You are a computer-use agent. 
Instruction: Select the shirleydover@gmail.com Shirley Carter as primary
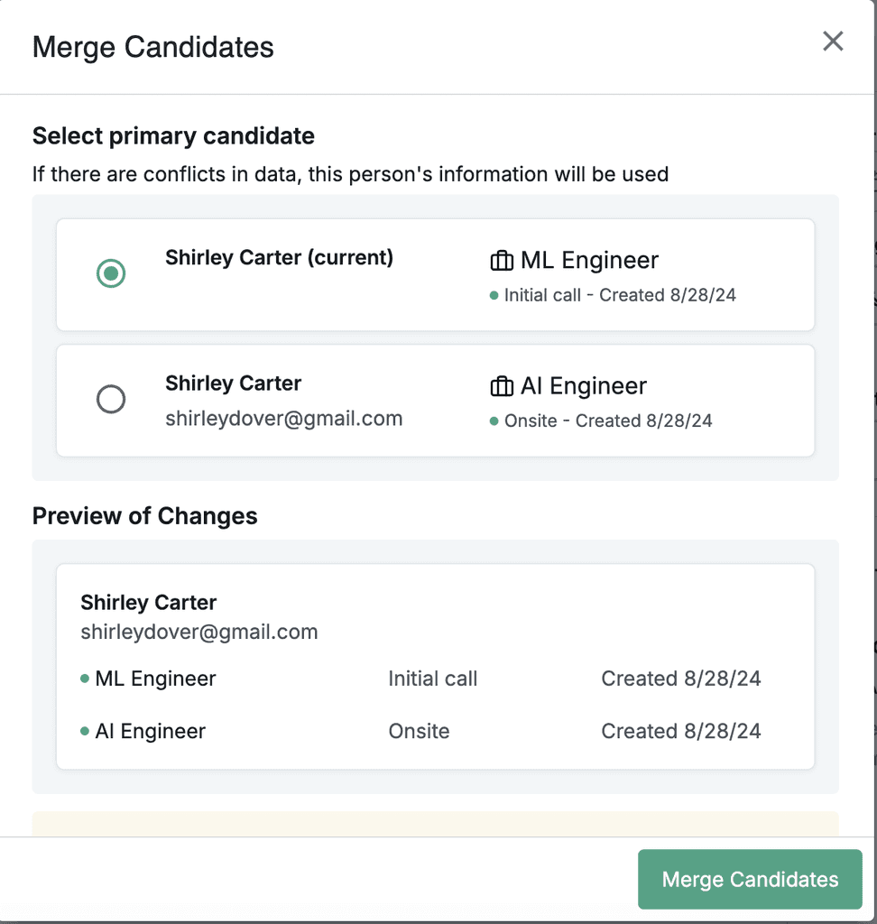pyautogui.click(x=110, y=399)
